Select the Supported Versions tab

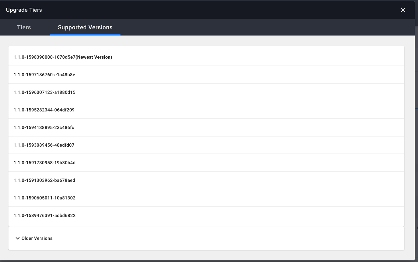[85, 27]
